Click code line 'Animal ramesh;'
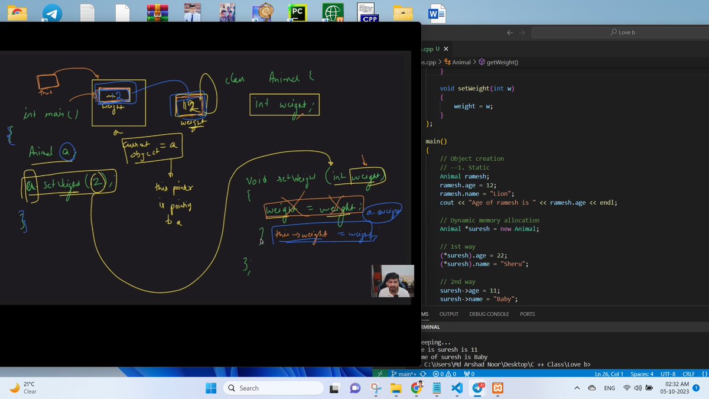This screenshot has width=709, height=399. click(x=465, y=176)
